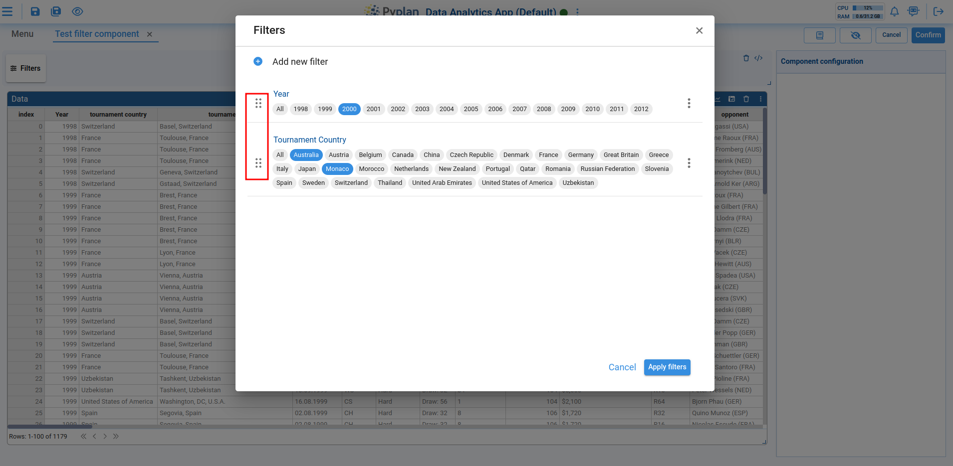Click the Apply filters button
Viewport: 953px width, 466px height.
pos(667,367)
